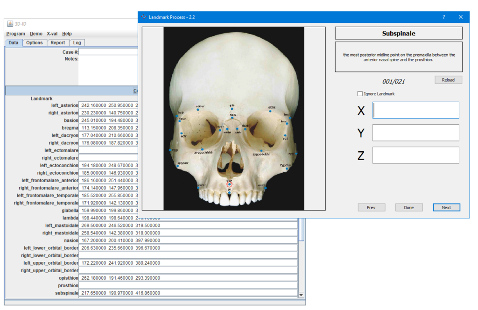Click the dacr landmark near the left orbit
This screenshot has width=478, height=310.
[220, 130]
